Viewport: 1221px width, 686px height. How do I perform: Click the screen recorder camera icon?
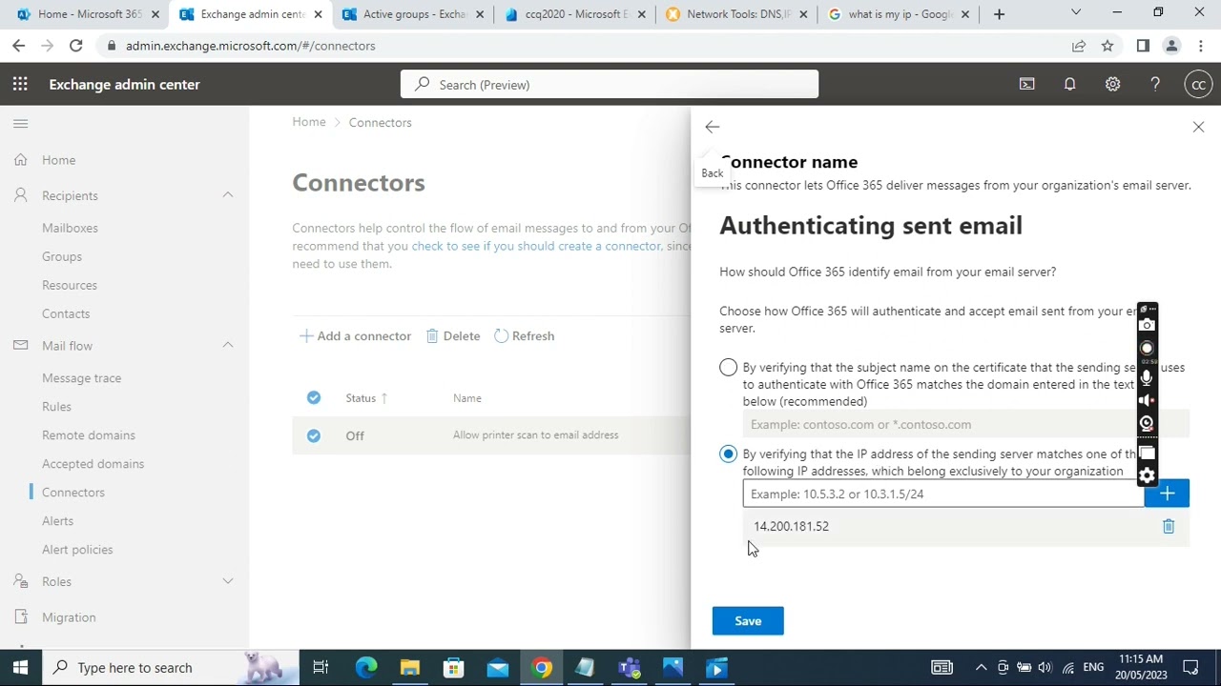click(1148, 325)
